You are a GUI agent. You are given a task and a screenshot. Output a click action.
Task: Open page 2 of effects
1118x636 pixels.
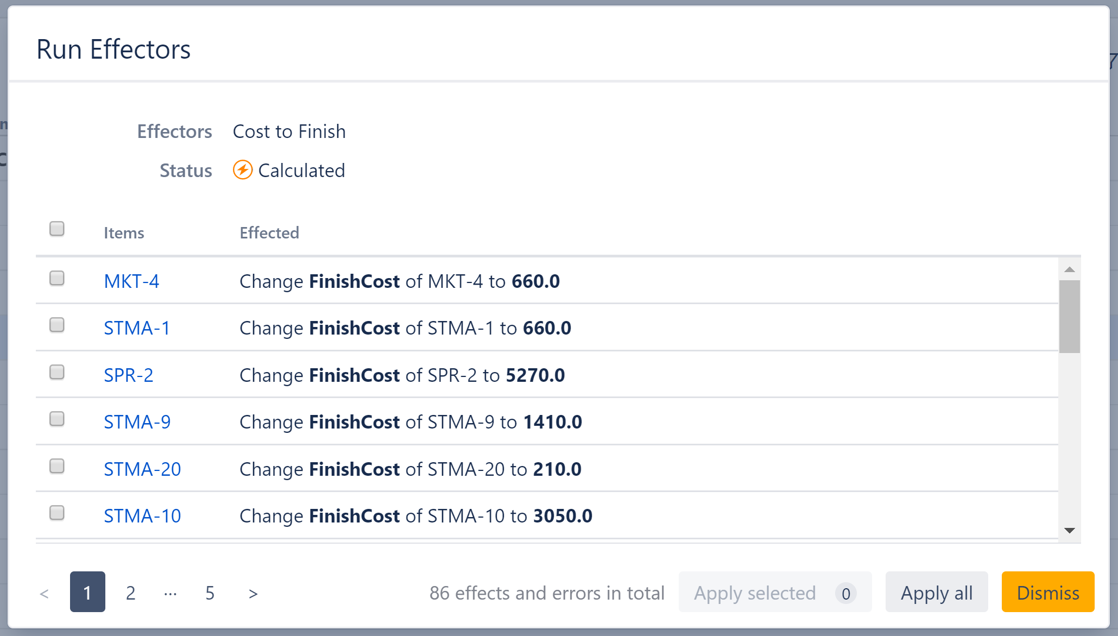click(130, 593)
